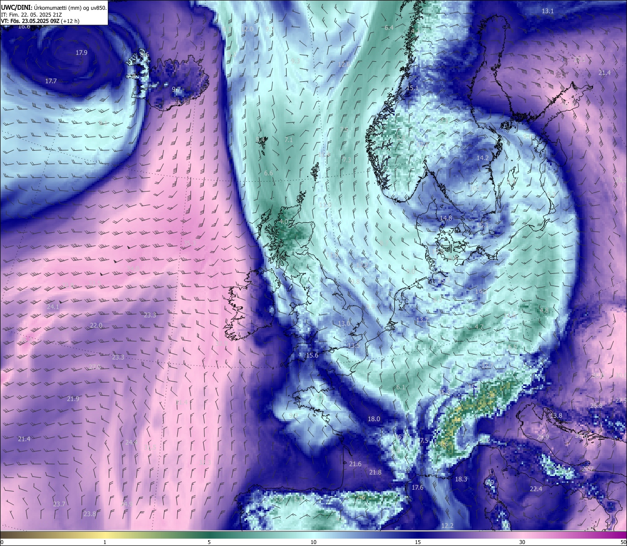Click the 22.0 value label
The width and height of the screenshot is (627, 546).
(96, 326)
